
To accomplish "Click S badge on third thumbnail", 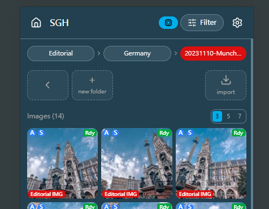I will [190, 133].
